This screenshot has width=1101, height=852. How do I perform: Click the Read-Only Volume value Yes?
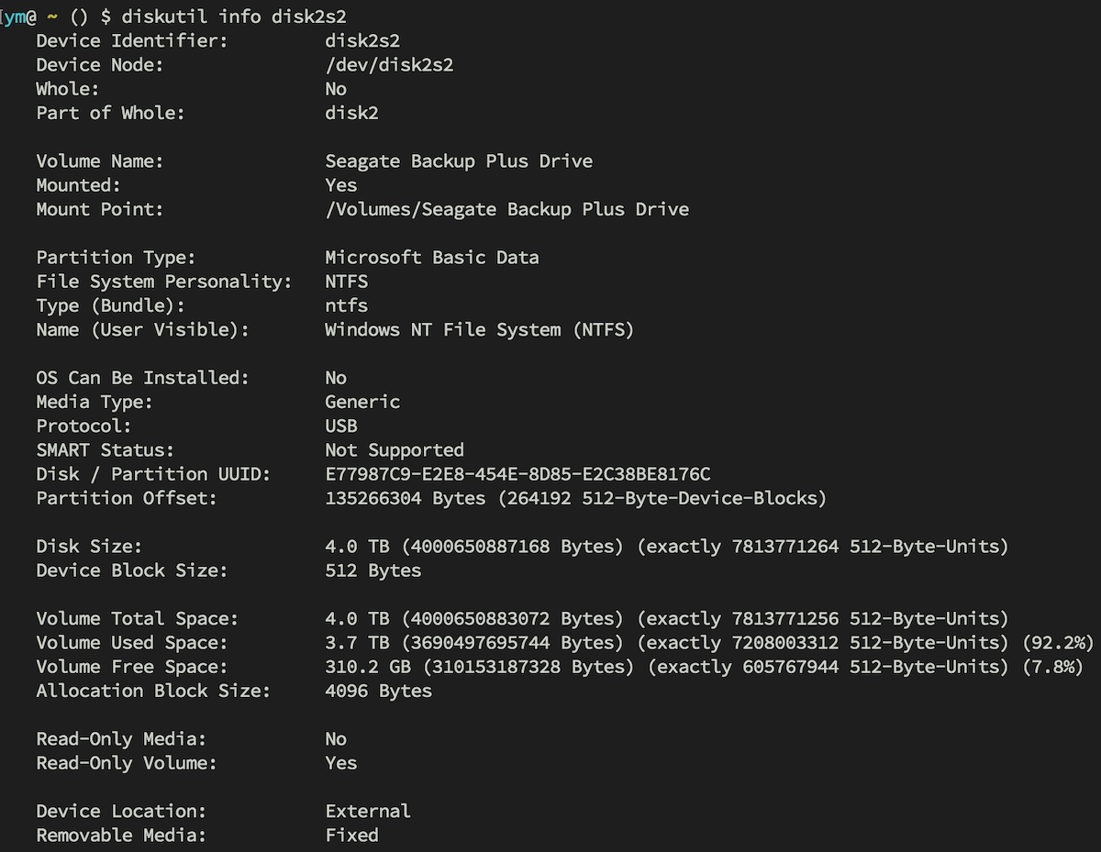[x=341, y=763]
